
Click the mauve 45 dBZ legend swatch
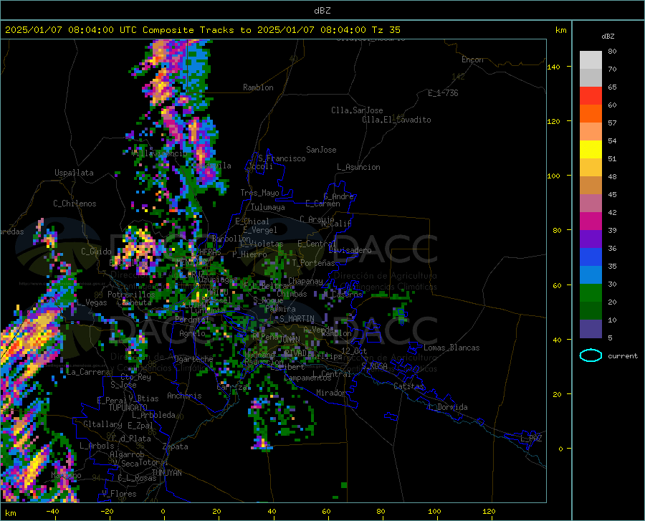pos(591,203)
